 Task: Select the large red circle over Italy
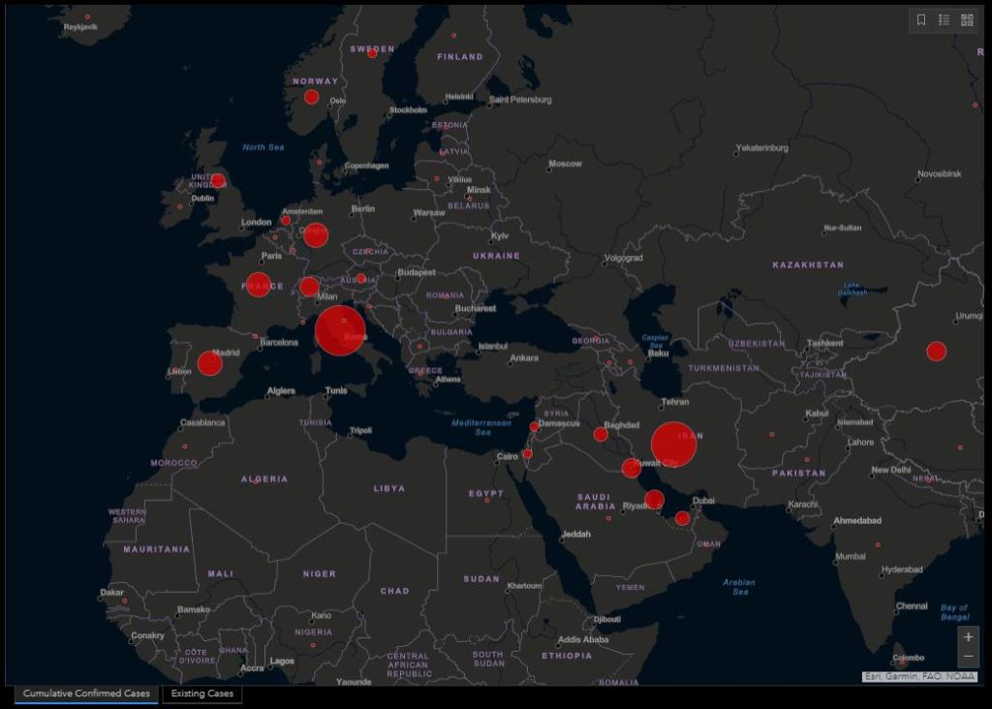click(x=340, y=330)
